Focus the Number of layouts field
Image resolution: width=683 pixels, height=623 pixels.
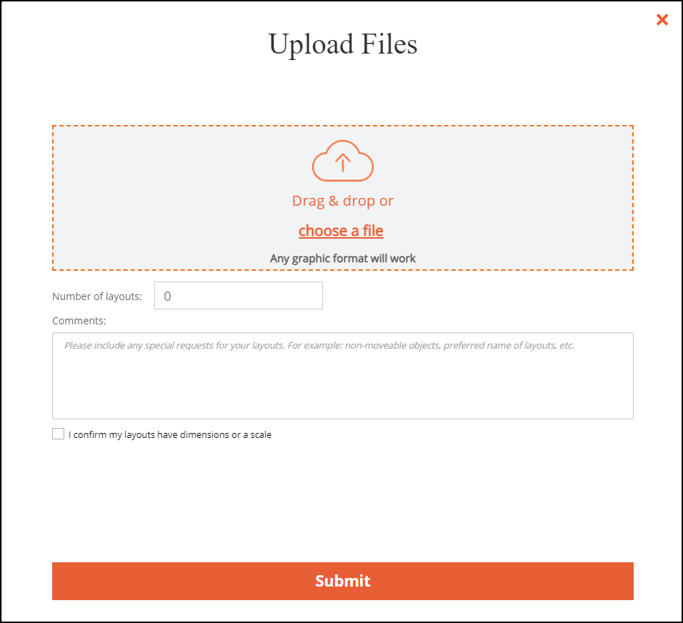[x=239, y=295]
